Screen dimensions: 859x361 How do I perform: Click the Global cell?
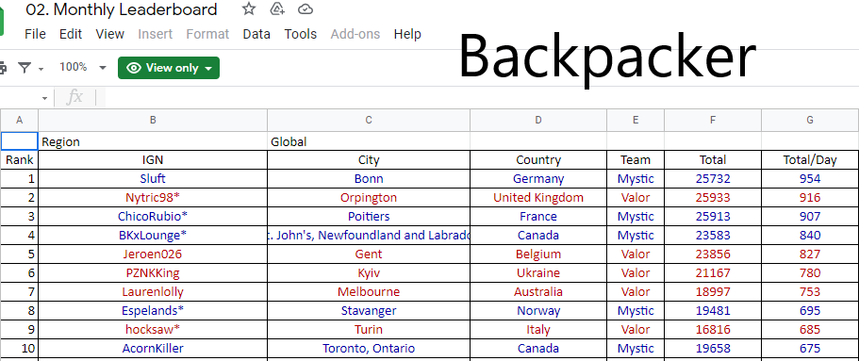[x=369, y=141]
